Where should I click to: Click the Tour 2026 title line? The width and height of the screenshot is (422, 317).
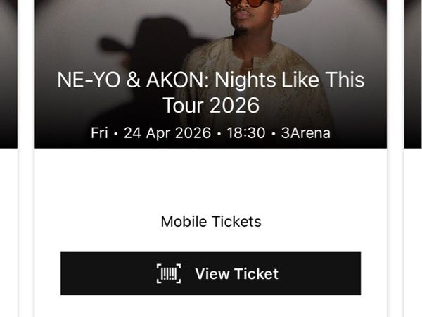(x=211, y=106)
